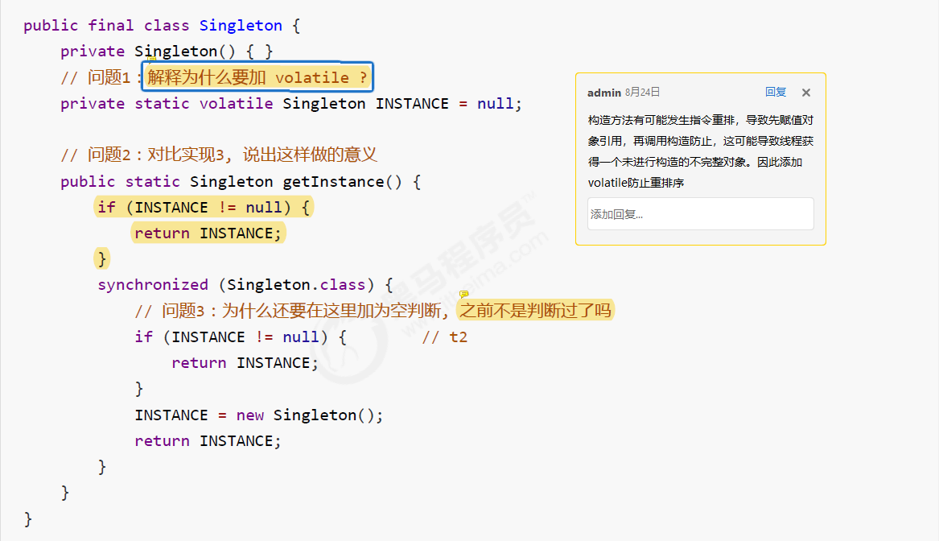Click the highlighted closing brace under return
Screen dimensions: 939x541
102,258
